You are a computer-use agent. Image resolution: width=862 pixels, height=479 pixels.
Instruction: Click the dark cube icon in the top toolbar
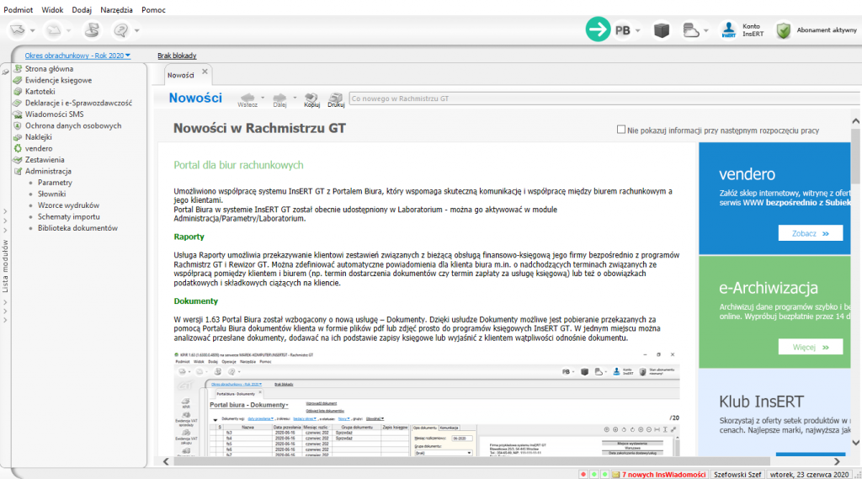(x=662, y=30)
